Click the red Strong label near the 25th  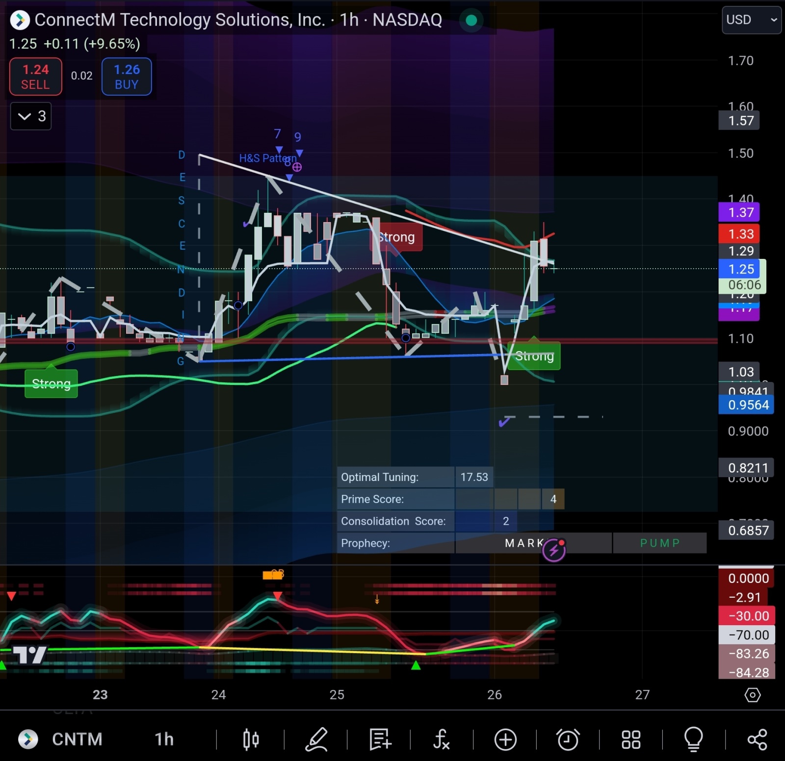[396, 237]
